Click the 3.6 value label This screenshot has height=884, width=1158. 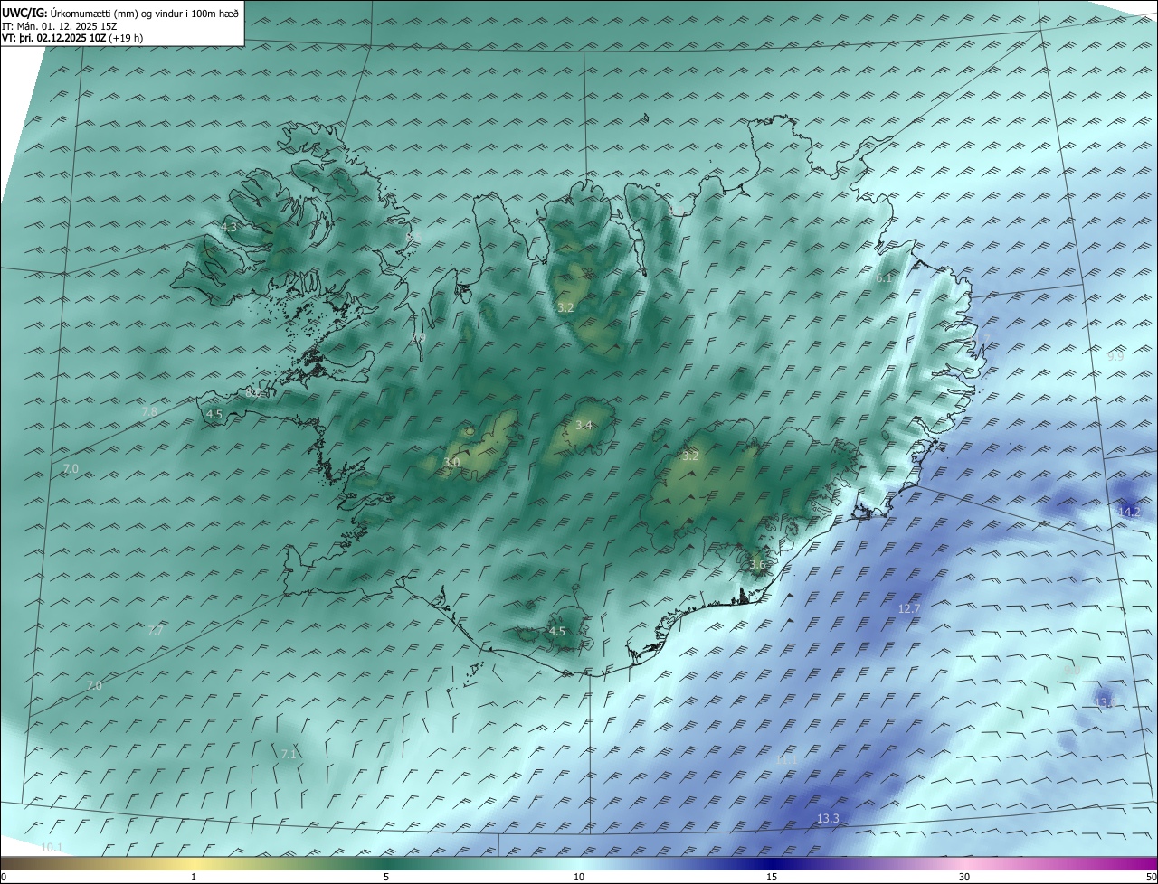tap(757, 565)
